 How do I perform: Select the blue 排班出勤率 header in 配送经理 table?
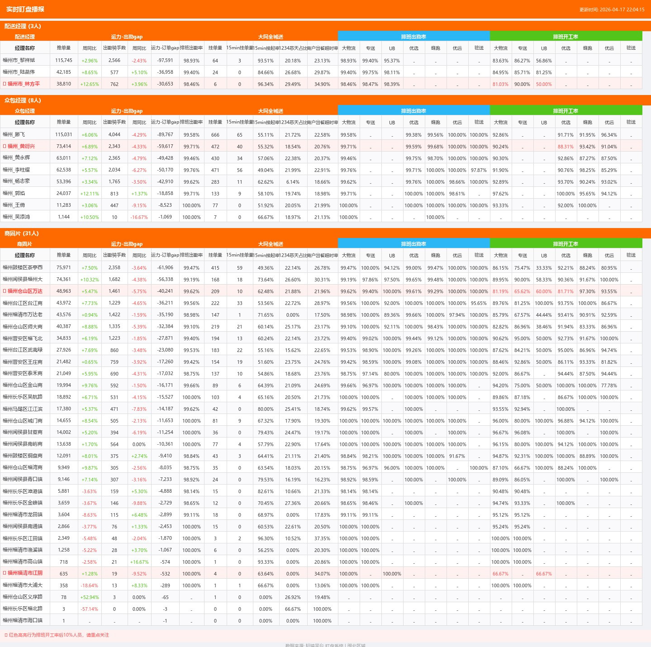tap(413, 37)
